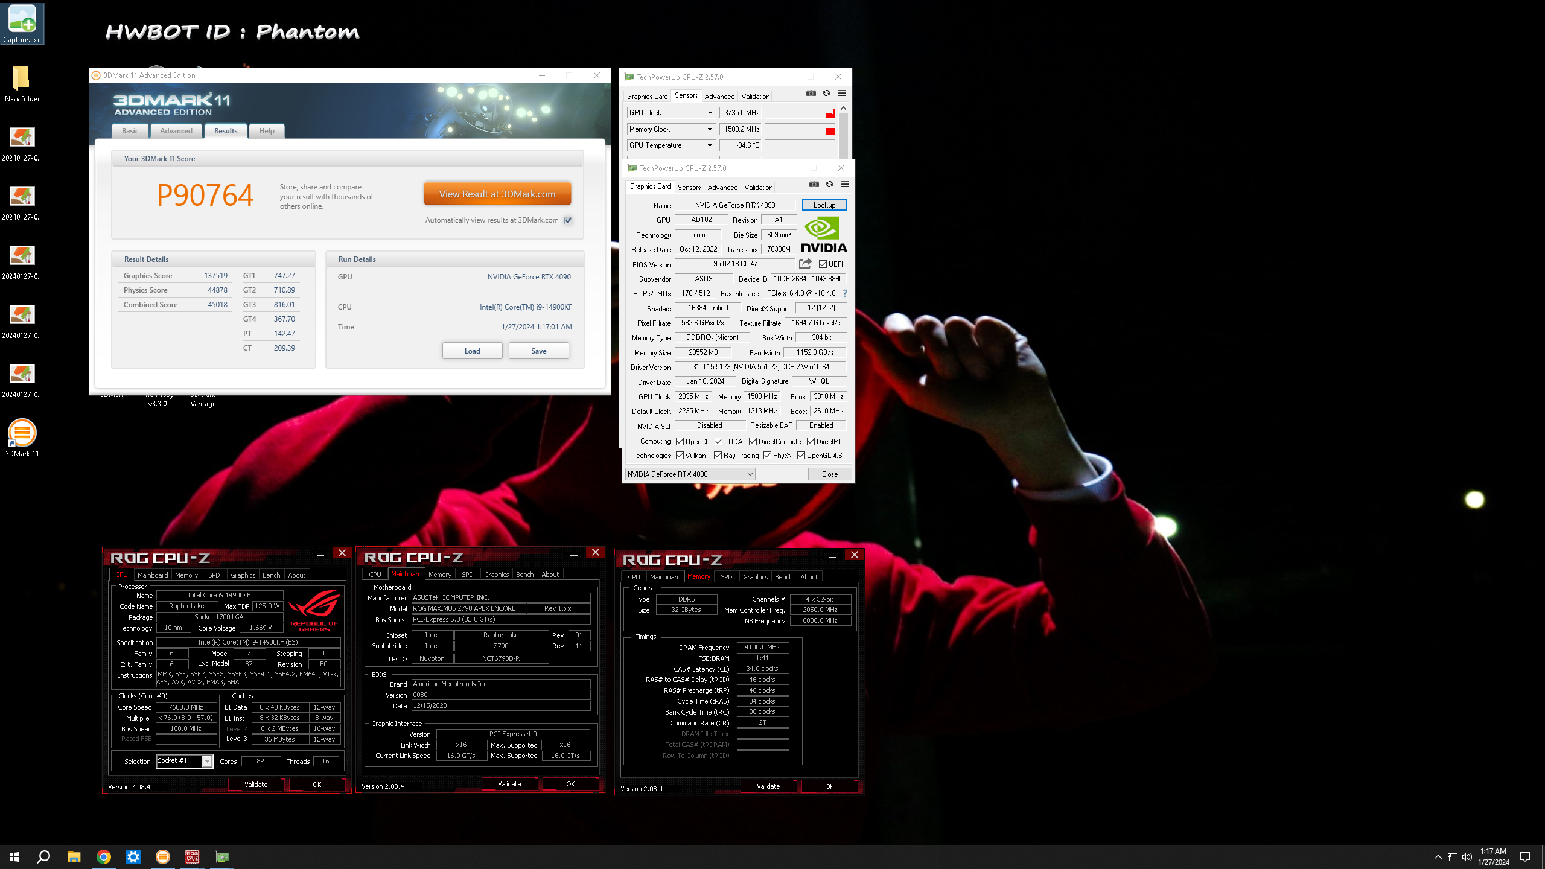Click the Bus Interface question mark icon
The width and height of the screenshot is (1545, 869).
point(845,293)
